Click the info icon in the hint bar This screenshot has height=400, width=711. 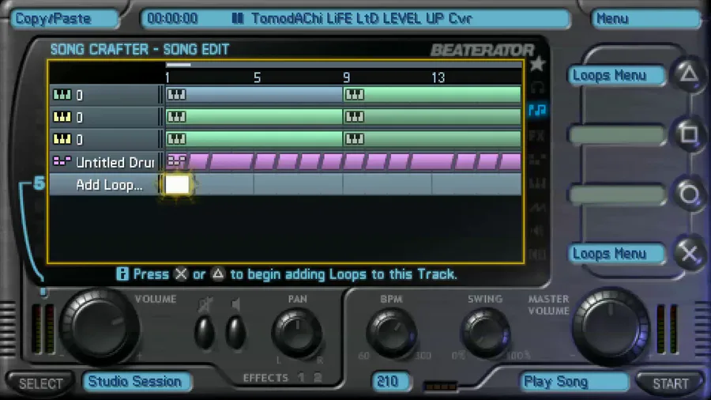click(122, 274)
